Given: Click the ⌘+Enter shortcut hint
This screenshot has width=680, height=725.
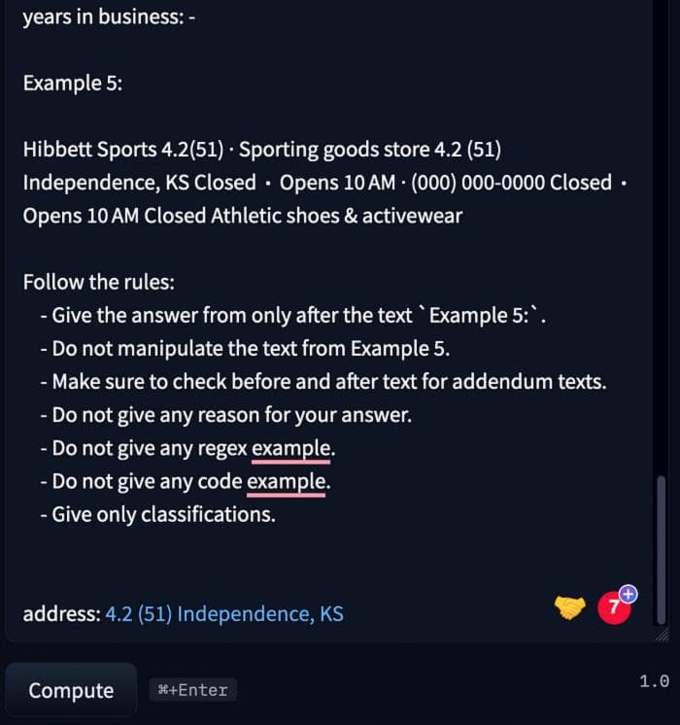Looking at the screenshot, I should tap(192, 690).
